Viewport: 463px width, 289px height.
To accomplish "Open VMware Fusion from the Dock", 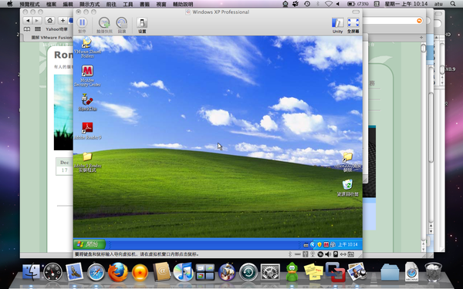I will 336,271.
